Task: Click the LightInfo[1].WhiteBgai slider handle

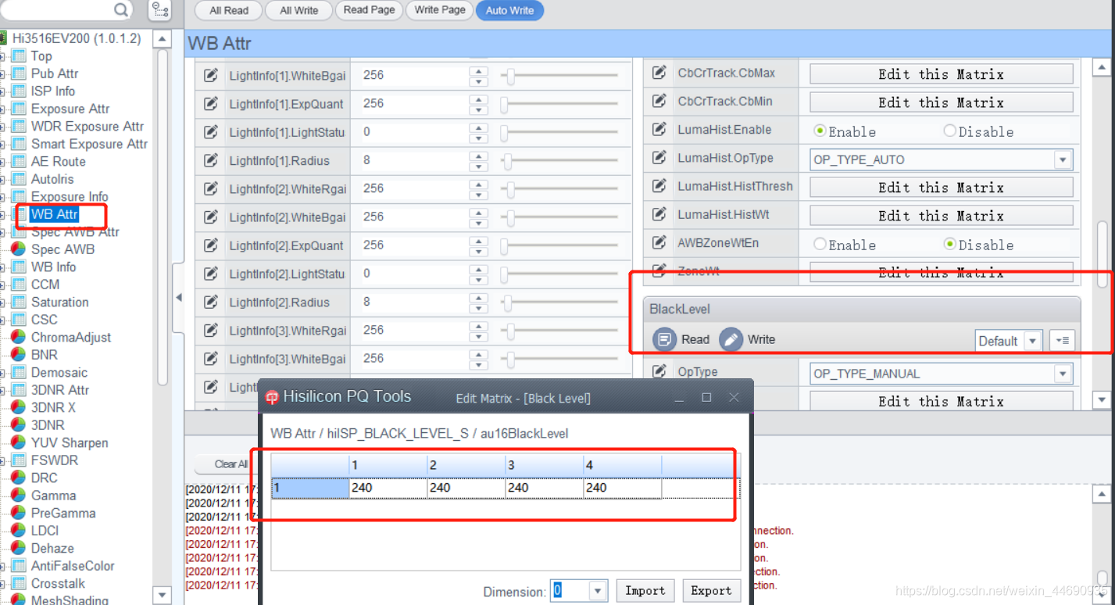Action: pyautogui.click(x=510, y=76)
